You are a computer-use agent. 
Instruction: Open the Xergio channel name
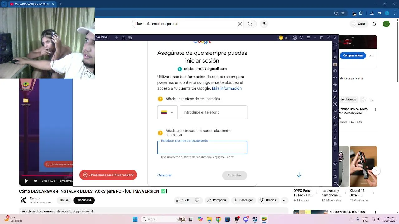pyautogui.click(x=35, y=198)
